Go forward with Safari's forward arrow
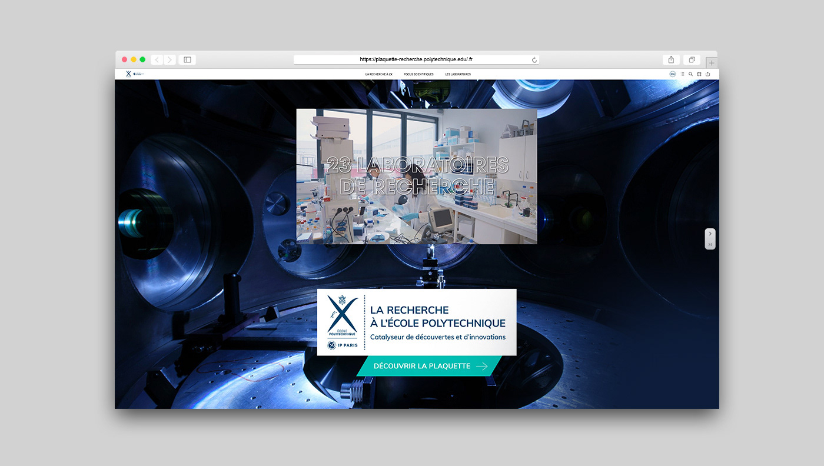 click(170, 59)
